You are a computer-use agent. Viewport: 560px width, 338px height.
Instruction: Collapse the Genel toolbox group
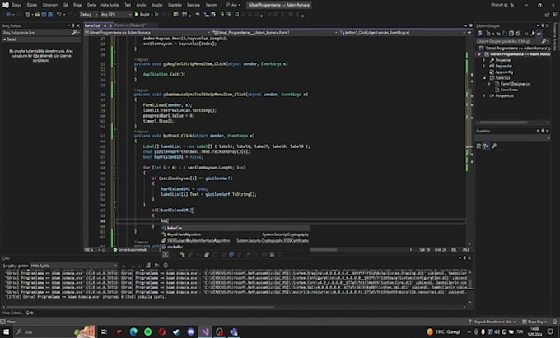tap(5, 39)
